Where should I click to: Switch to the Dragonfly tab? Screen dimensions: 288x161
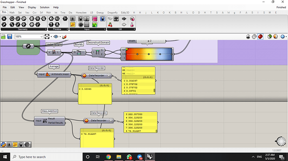(112, 12)
